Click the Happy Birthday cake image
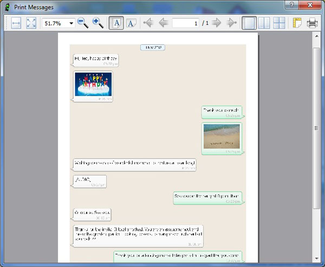 pyautogui.click(x=93, y=84)
